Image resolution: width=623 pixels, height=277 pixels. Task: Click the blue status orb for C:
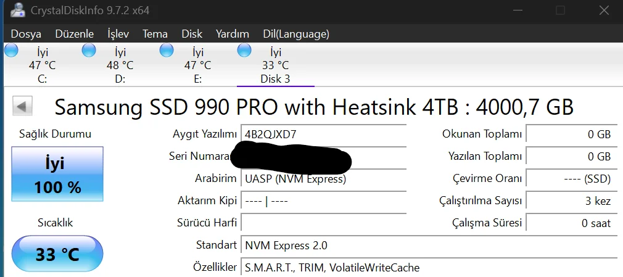(x=11, y=51)
